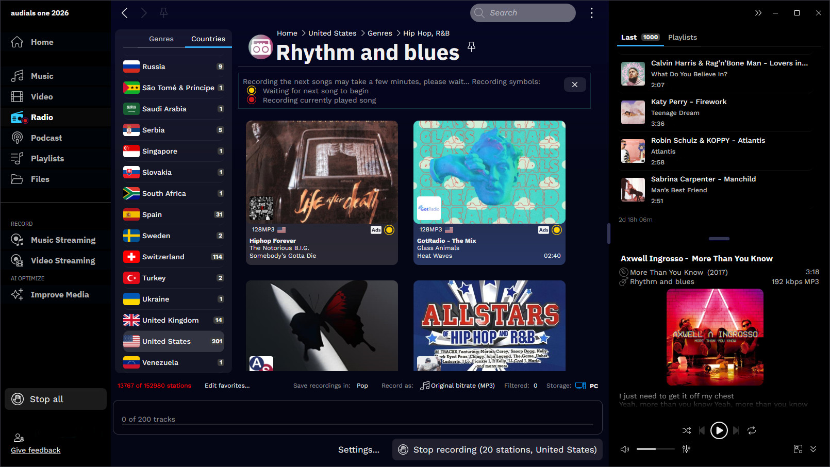Go forward with the right arrow
The image size is (830, 467).
[x=144, y=13]
